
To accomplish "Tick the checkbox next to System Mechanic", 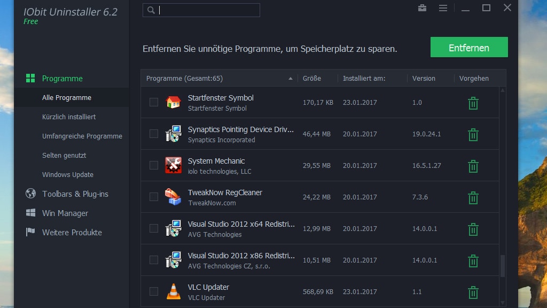I will tap(153, 166).
